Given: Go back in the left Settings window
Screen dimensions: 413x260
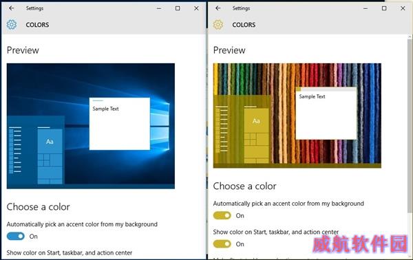Looking at the screenshot, I should [11, 8].
